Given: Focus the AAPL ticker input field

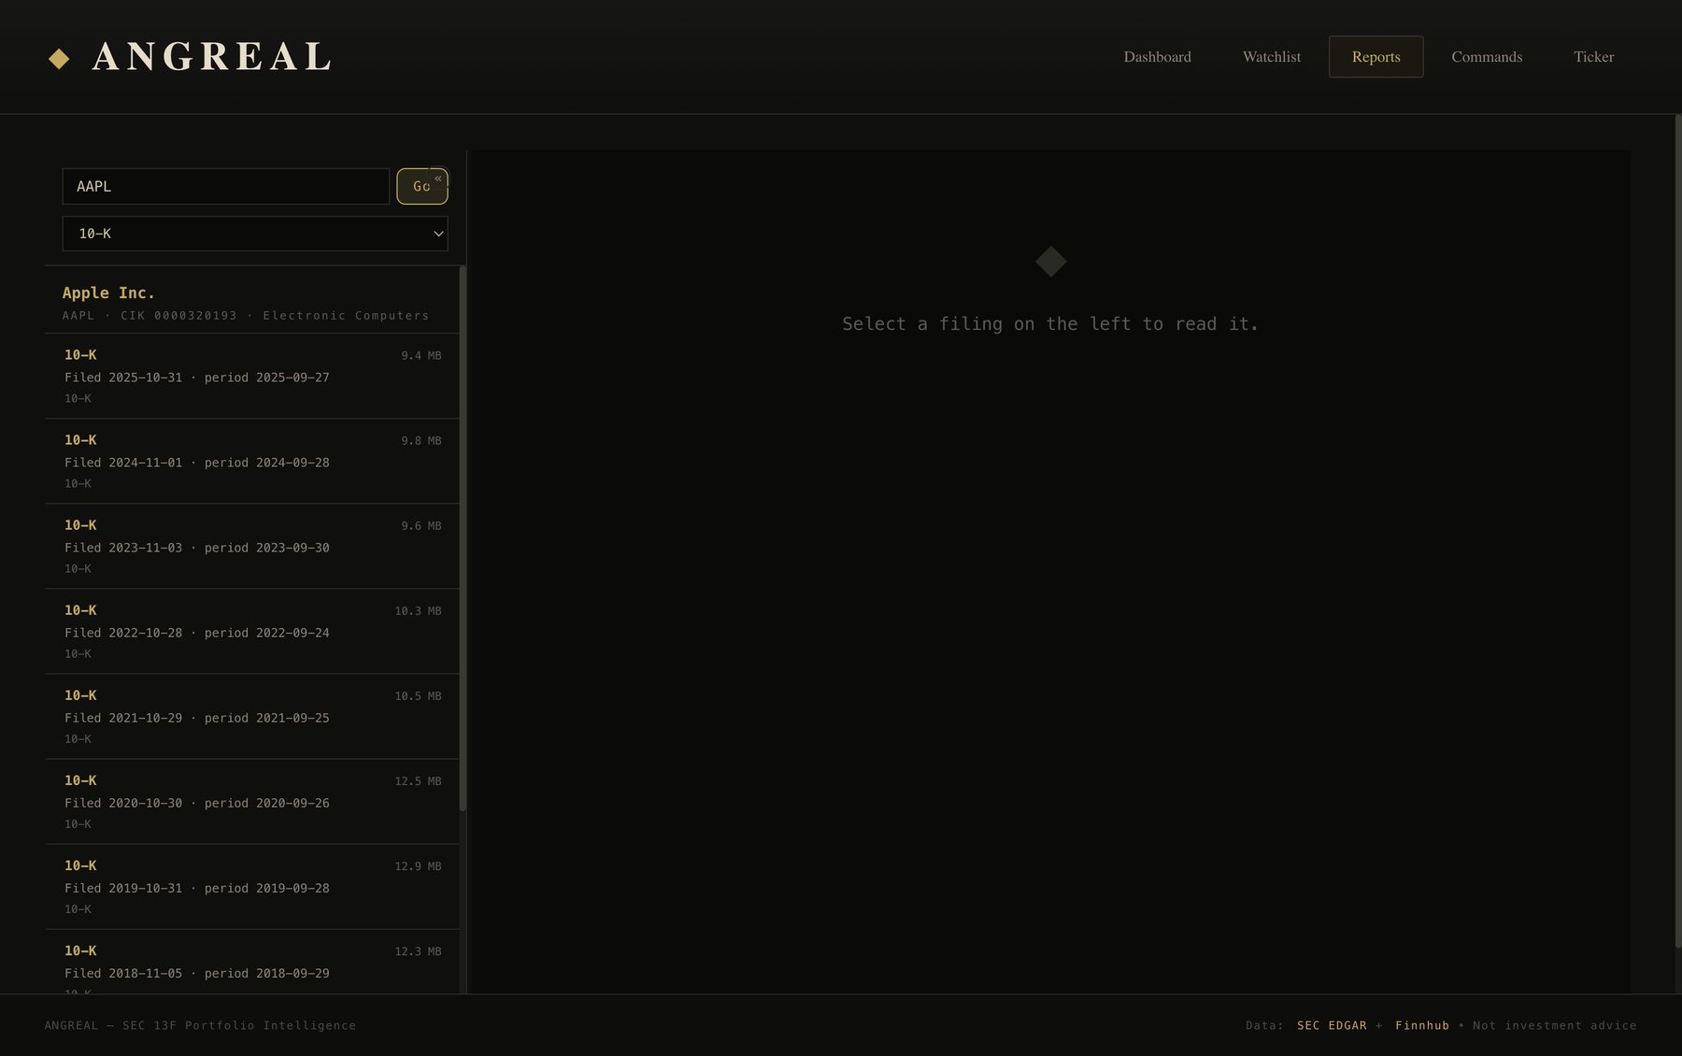Looking at the screenshot, I should tap(226, 186).
